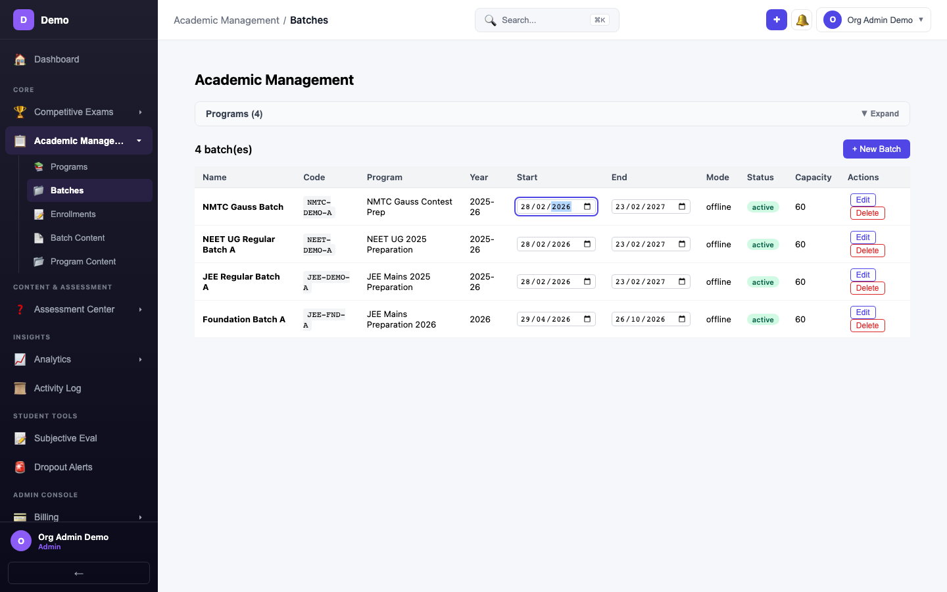This screenshot has width=947, height=592.
Task: Open calendar picker for NEET UG start date
Action: [587, 244]
